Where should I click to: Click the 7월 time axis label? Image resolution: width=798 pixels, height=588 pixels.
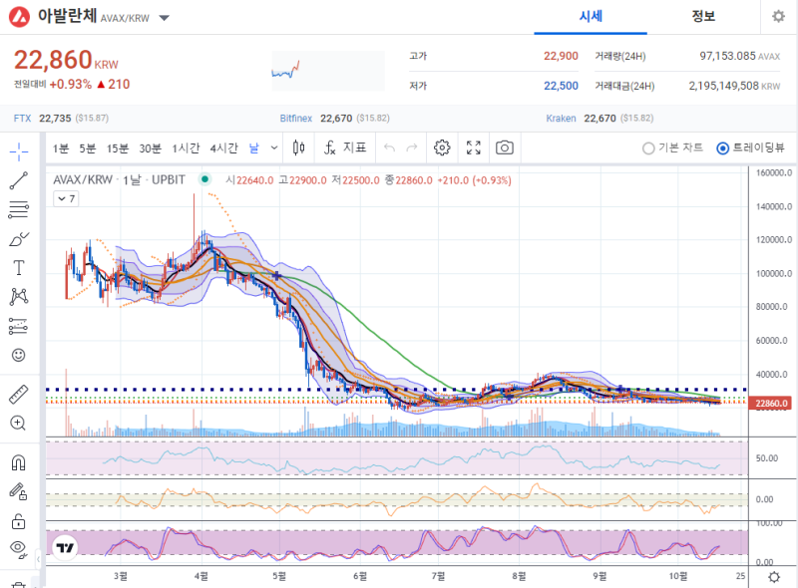point(438,576)
